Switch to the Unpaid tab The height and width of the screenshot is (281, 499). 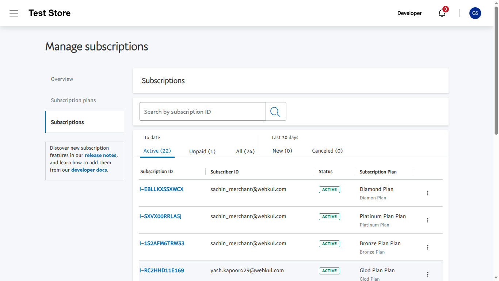click(202, 151)
